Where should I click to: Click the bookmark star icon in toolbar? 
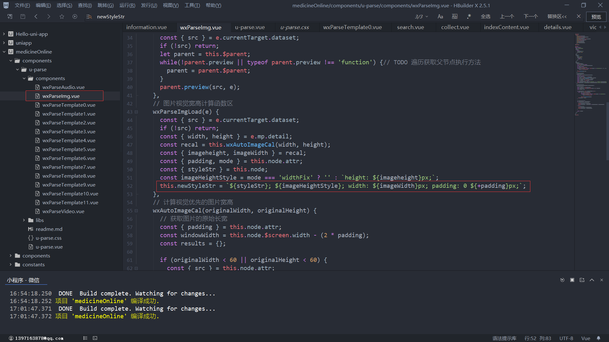[62, 16]
